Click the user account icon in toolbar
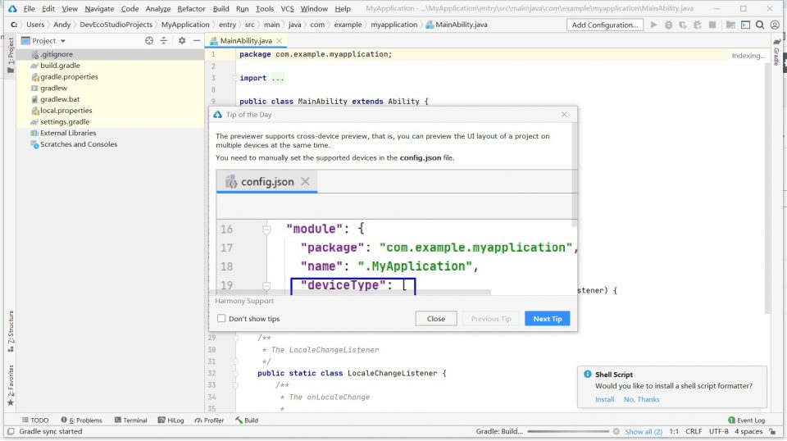Image resolution: width=787 pixels, height=441 pixels. (x=775, y=25)
